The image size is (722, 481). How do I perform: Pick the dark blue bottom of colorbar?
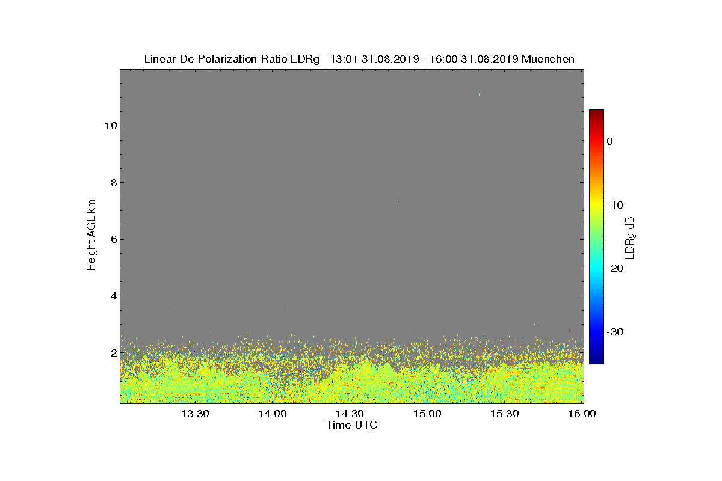(x=596, y=360)
